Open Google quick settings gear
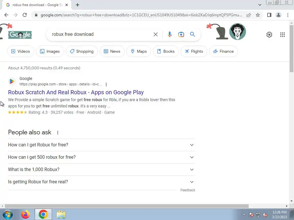Viewport: 294px width, 220px height. 269,35
